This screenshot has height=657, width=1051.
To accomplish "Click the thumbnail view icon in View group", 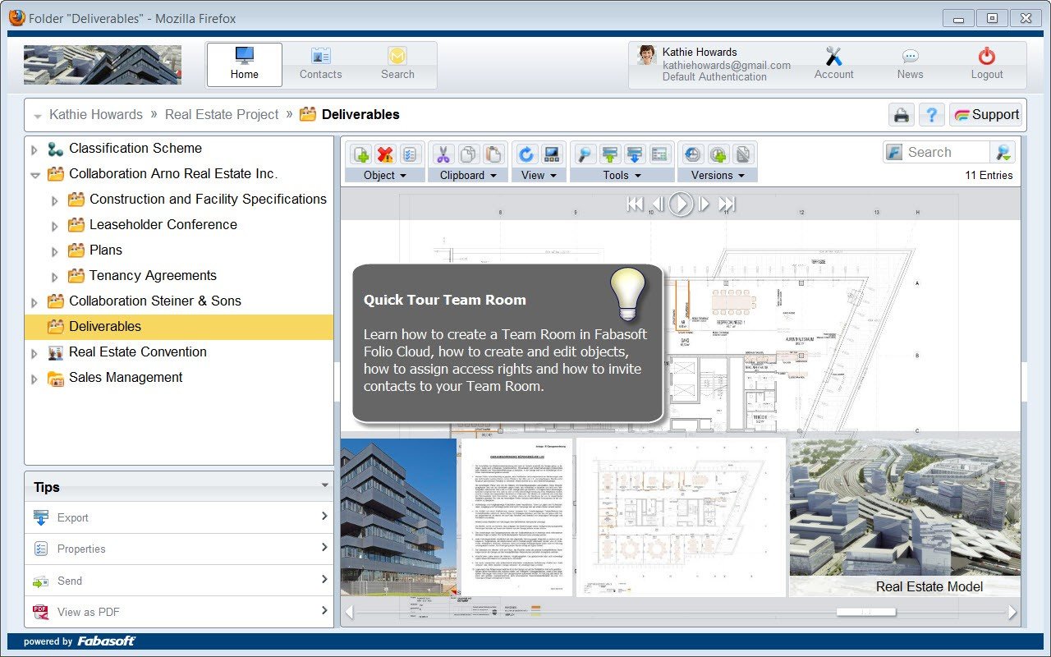I will [551, 154].
